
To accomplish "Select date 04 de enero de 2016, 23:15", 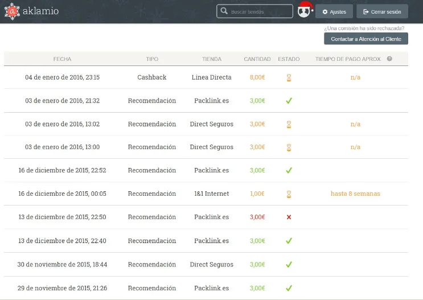I will (62, 77).
